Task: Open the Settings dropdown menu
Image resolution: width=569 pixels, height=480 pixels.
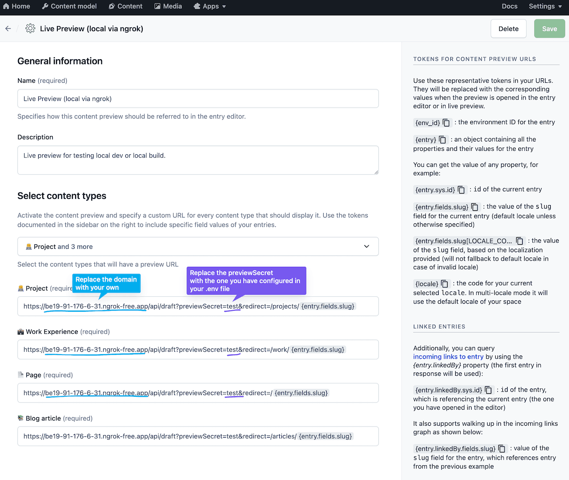Action: pyautogui.click(x=545, y=6)
